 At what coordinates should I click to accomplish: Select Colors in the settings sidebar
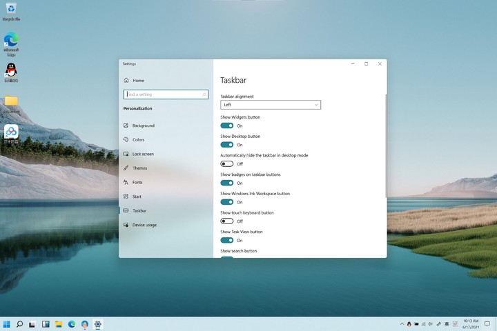(x=138, y=140)
